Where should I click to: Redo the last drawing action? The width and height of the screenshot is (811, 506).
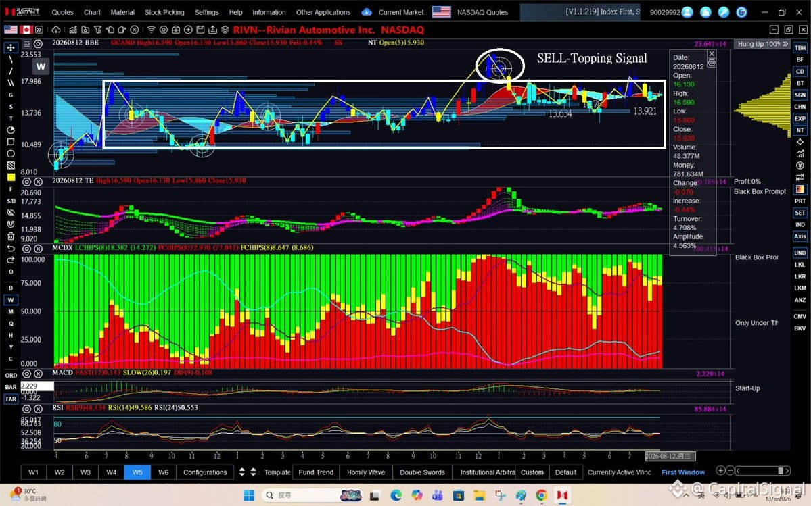pos(10,259)
